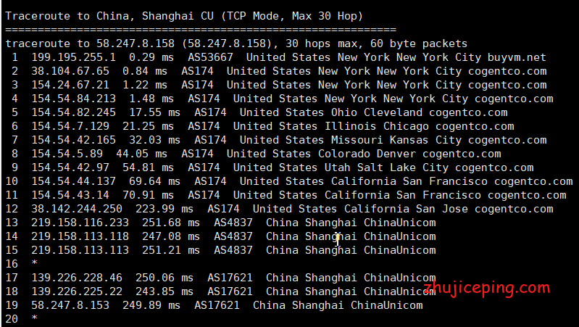Screen dimensions: 579x327
Task: Click latency value 0.84 ms
Action: pyautogui.click(x=145, y=71)
